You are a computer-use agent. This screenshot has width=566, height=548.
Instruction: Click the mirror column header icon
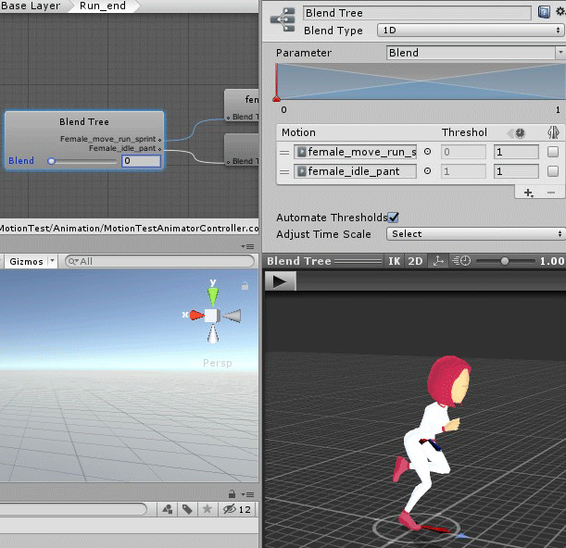553,133
